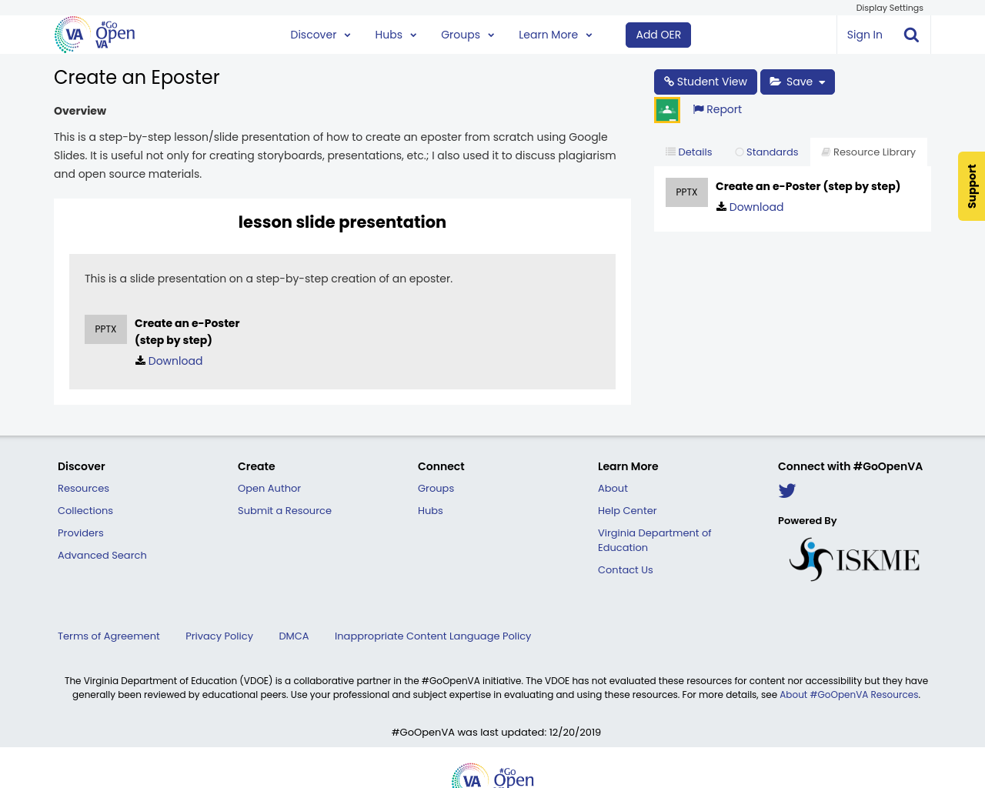Click the Twitter bird icon
985x788 pixels.
[x=787, y=491]
